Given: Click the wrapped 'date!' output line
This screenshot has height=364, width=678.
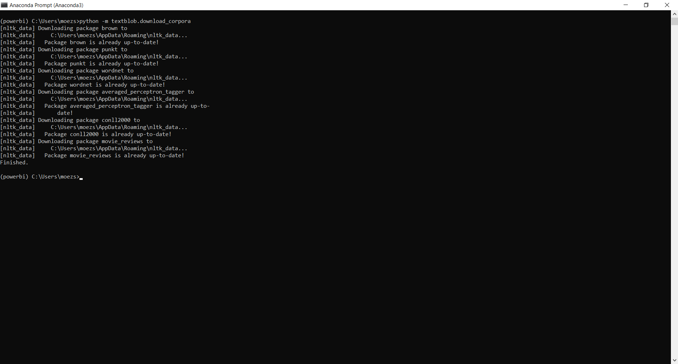Looking at the screenshot, I should tap(65, 113).
